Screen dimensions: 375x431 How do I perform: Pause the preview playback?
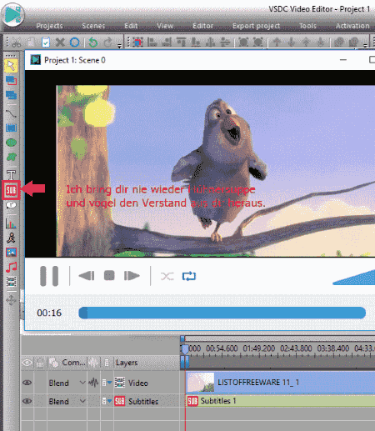[49, 276]
